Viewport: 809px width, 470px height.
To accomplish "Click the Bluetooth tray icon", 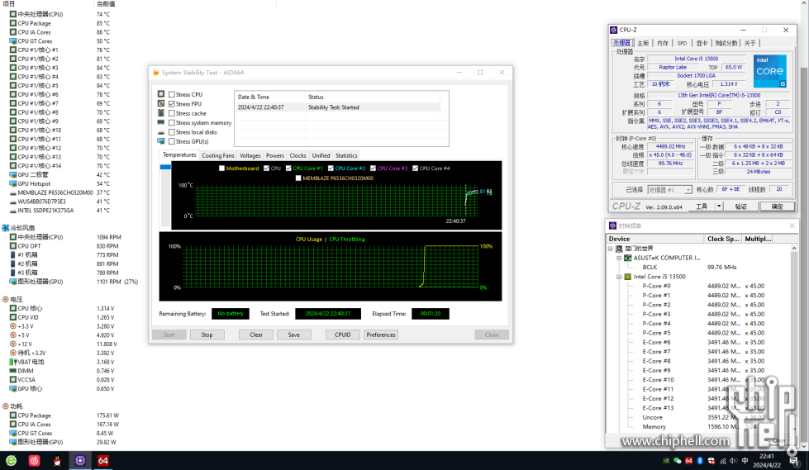I will coord(700,461).
